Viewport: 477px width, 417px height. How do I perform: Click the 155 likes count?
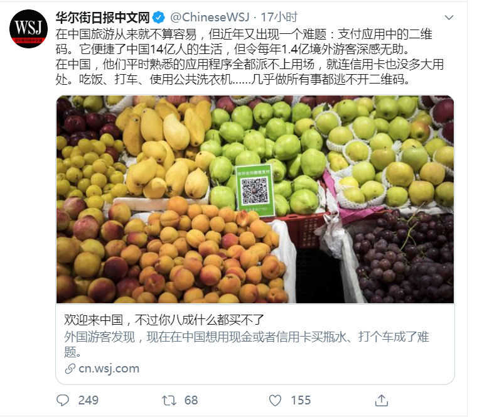(301, 400)
